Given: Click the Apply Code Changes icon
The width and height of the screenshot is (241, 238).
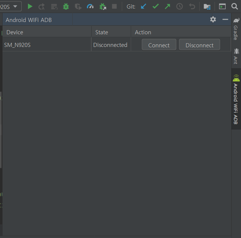Looking at the screenshot, I should tap(54, 7).
